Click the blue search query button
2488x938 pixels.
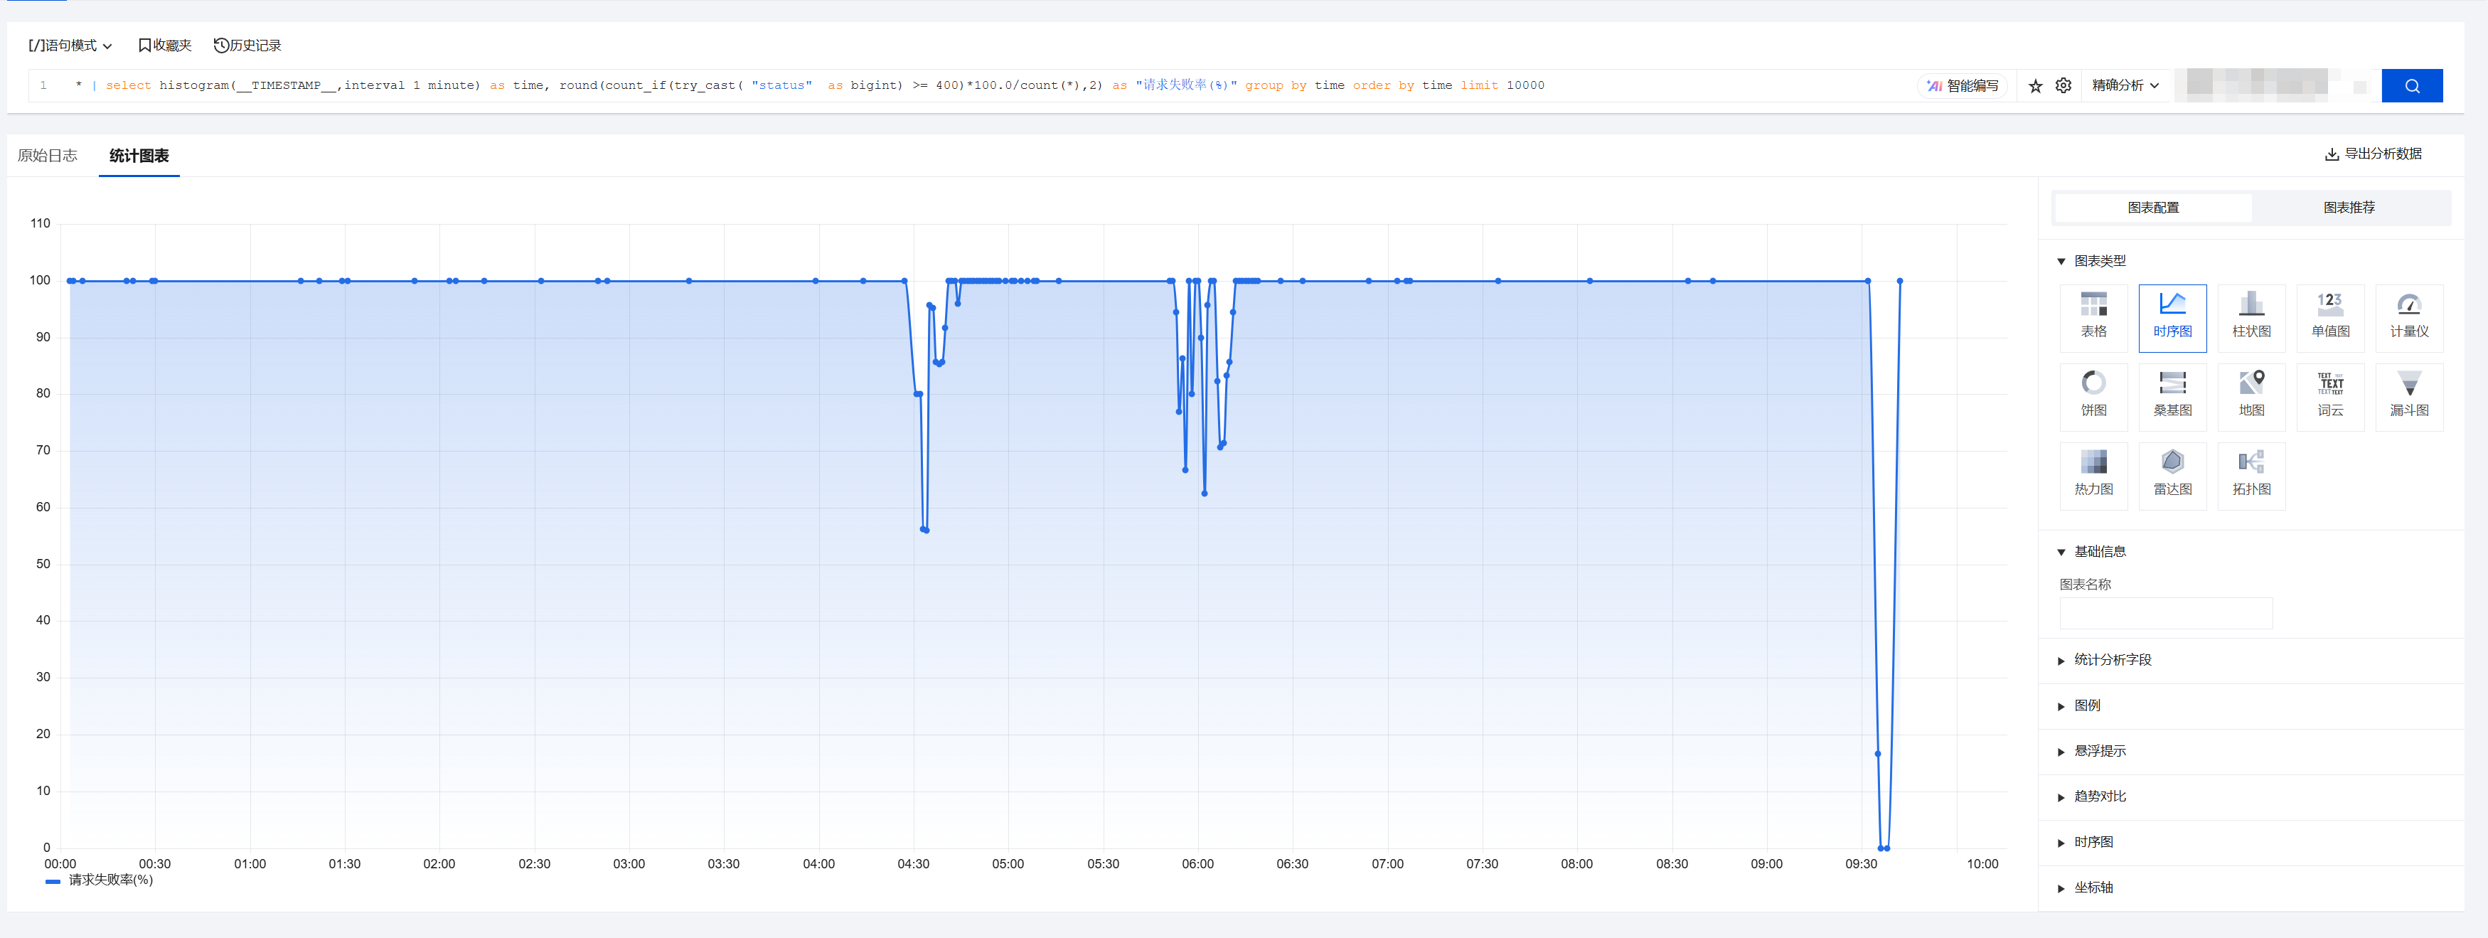[2410, 86]
